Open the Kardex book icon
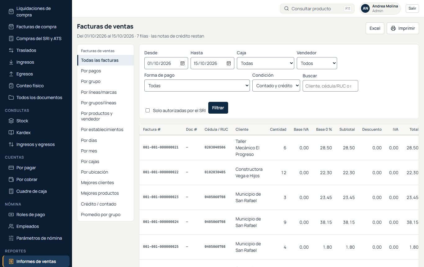 11,133
